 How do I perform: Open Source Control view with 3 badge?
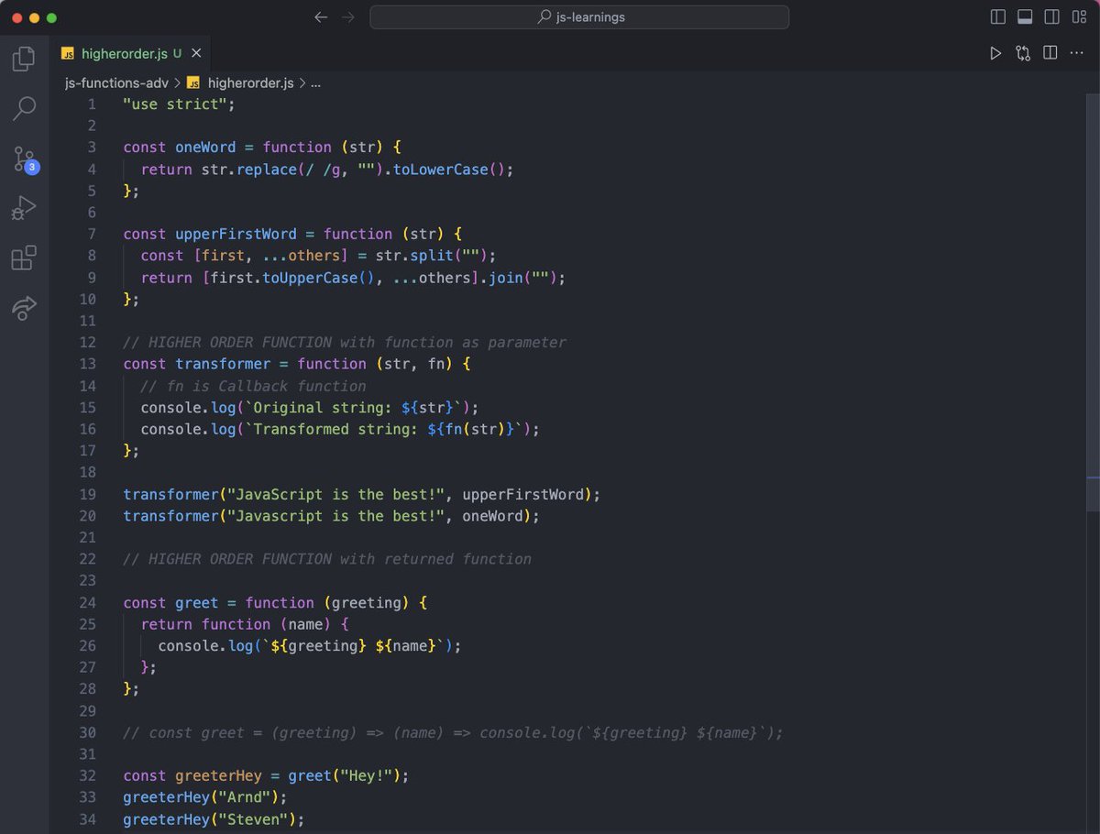tap(25, 159)
